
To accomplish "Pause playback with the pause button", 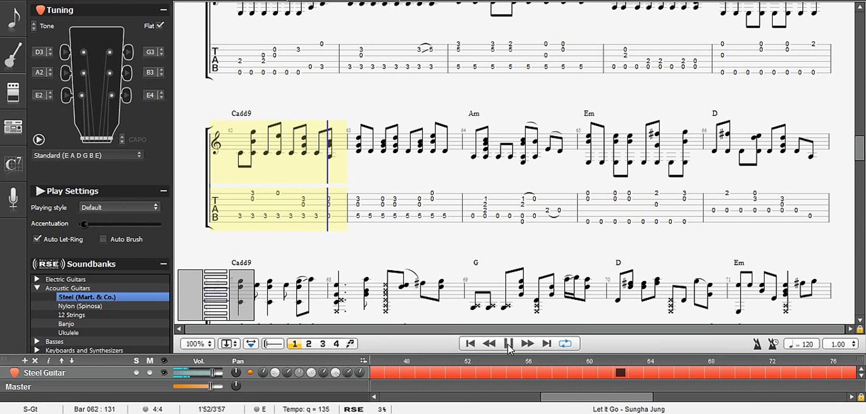I will (508, 343).
